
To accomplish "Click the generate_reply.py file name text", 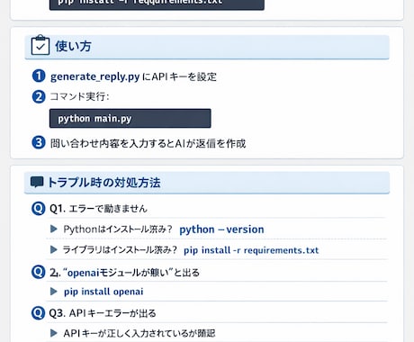I will point(94,76).
